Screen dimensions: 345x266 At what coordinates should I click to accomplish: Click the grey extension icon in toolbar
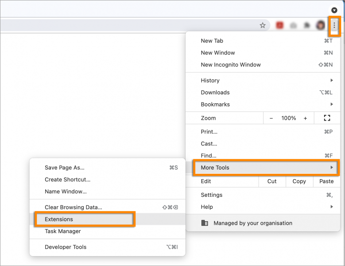click(293, 26)
